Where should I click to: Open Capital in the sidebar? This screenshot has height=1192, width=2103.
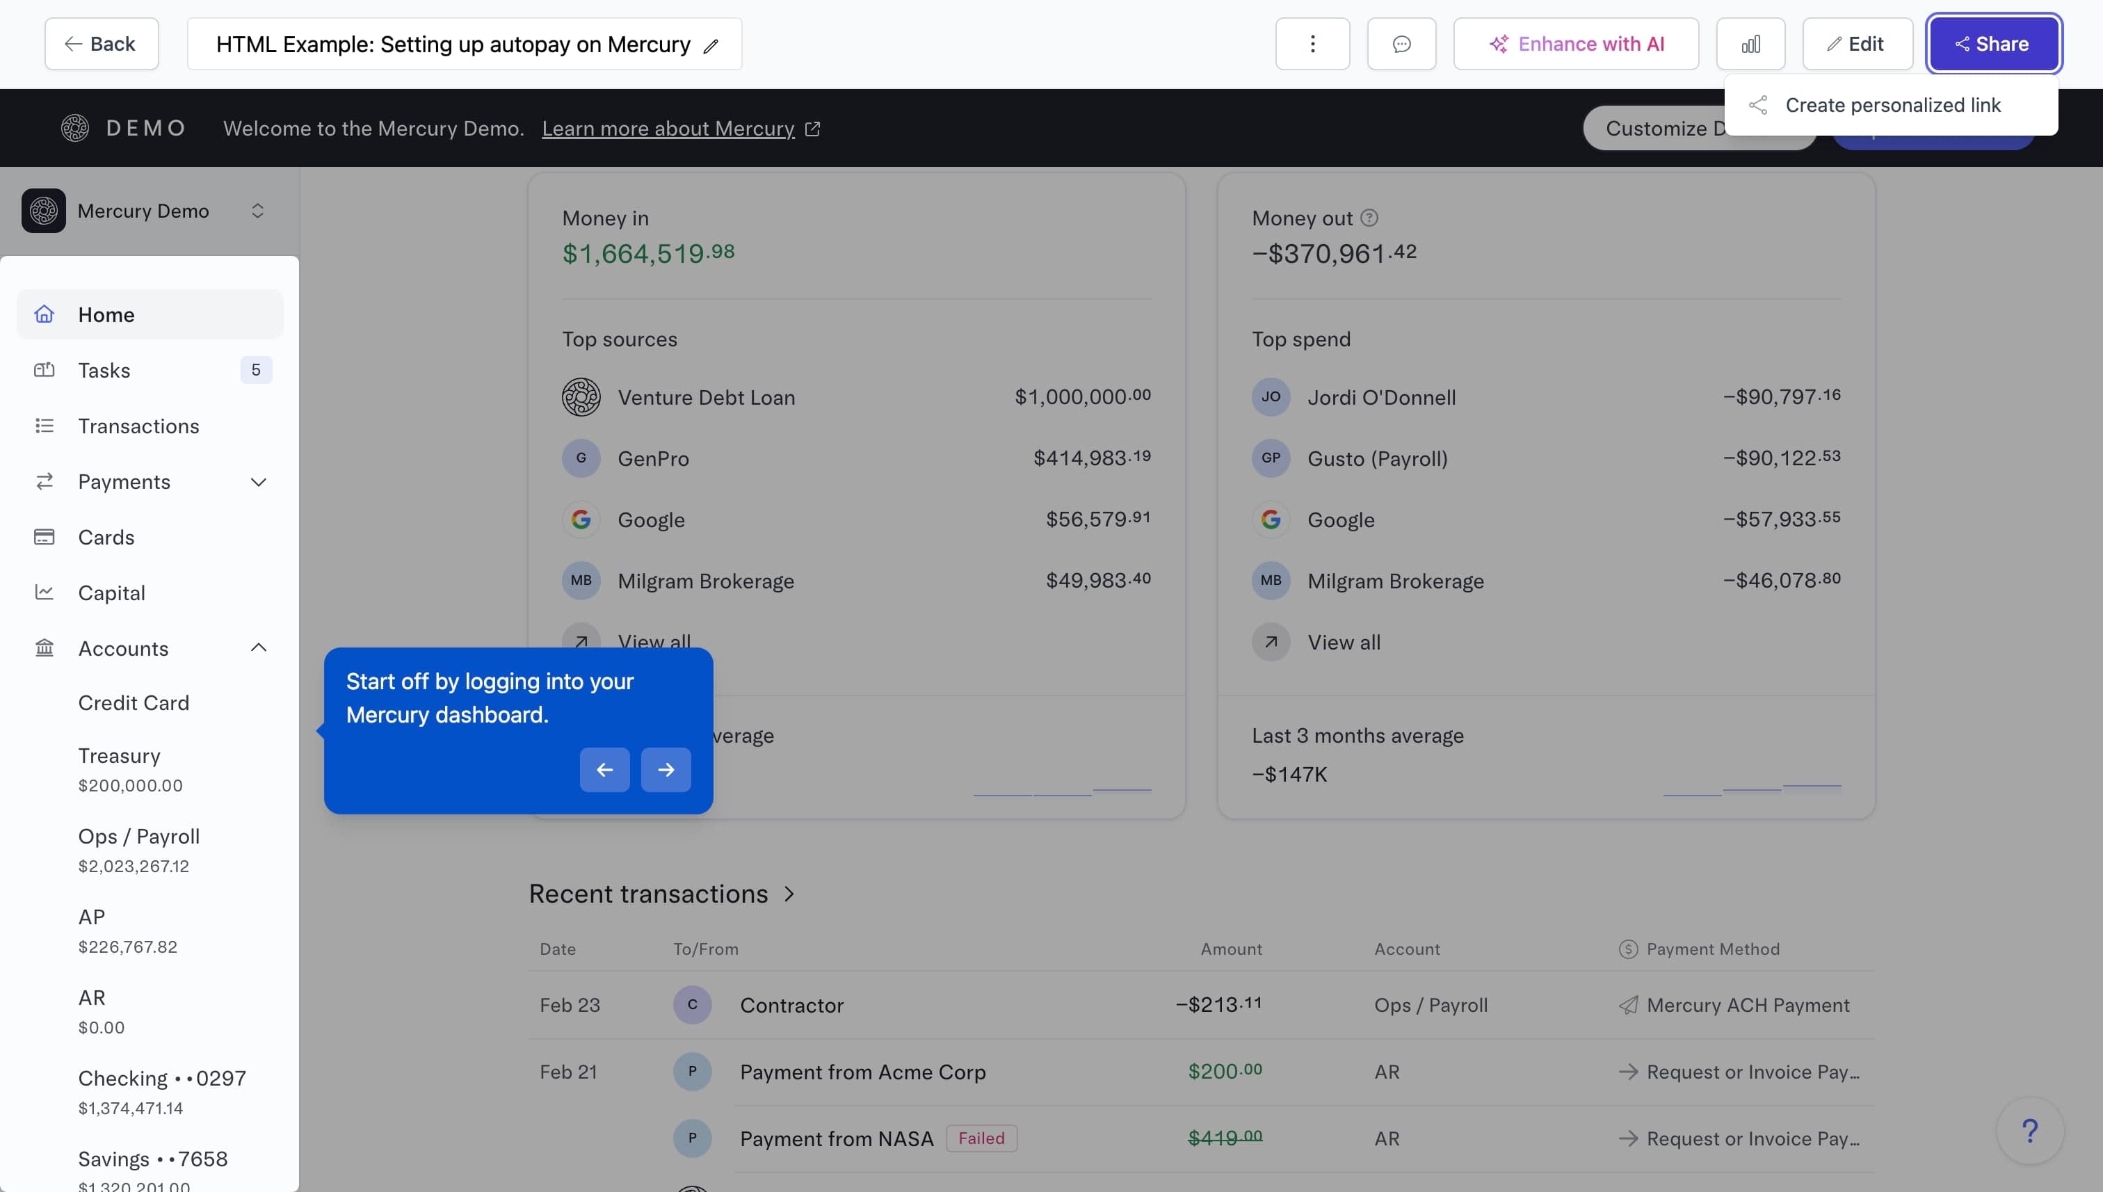[x=150, y=593]
